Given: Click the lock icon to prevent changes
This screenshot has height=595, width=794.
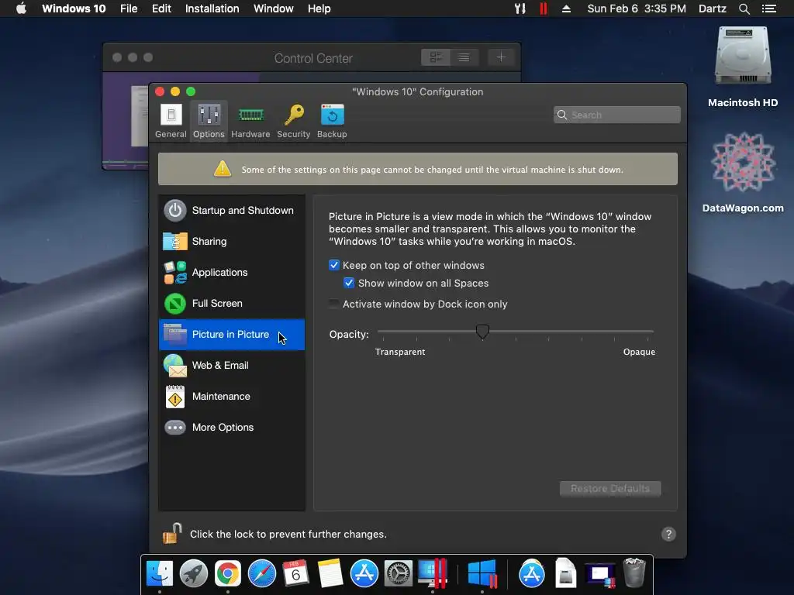Looking at the screenshot, I should (172, 533).
